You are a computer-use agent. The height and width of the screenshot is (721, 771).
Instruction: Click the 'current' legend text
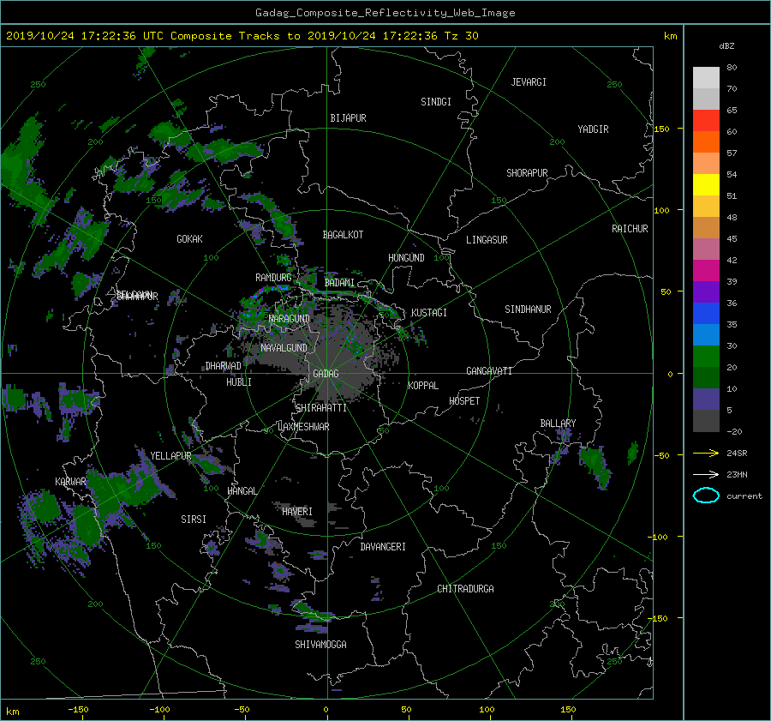pos(744,496)
